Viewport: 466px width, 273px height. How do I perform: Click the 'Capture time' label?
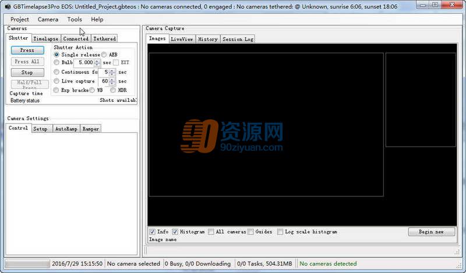[x=26, y=93]
